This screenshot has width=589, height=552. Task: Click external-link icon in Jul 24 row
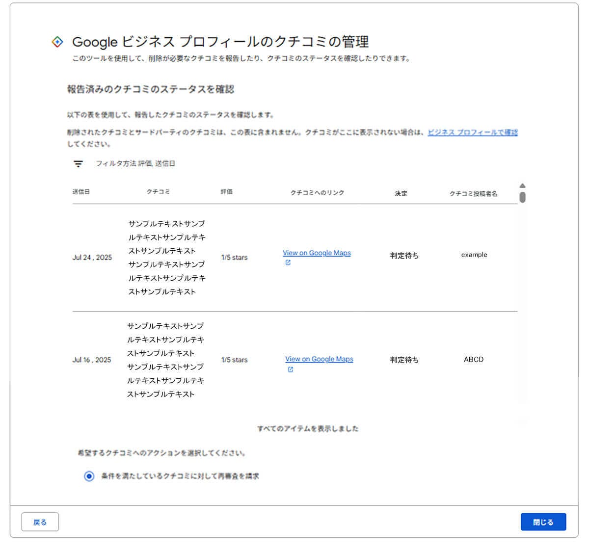click(x=288, y=263)
